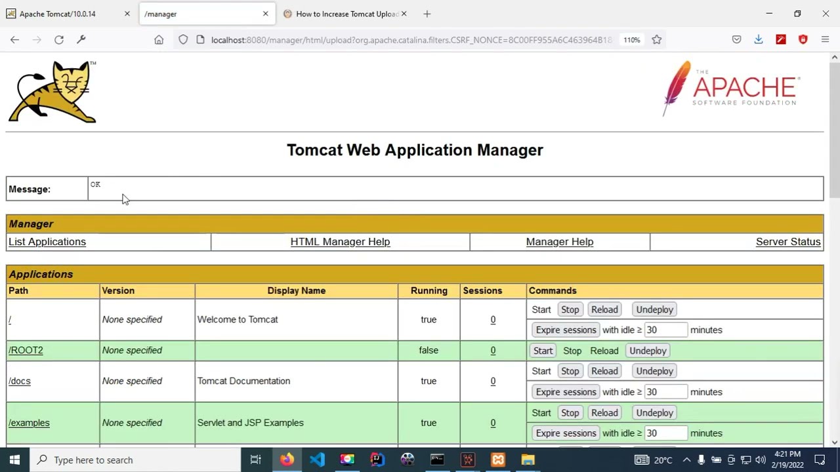Click the browser address bar URL
840x472 pixels.
coord(411,40)
